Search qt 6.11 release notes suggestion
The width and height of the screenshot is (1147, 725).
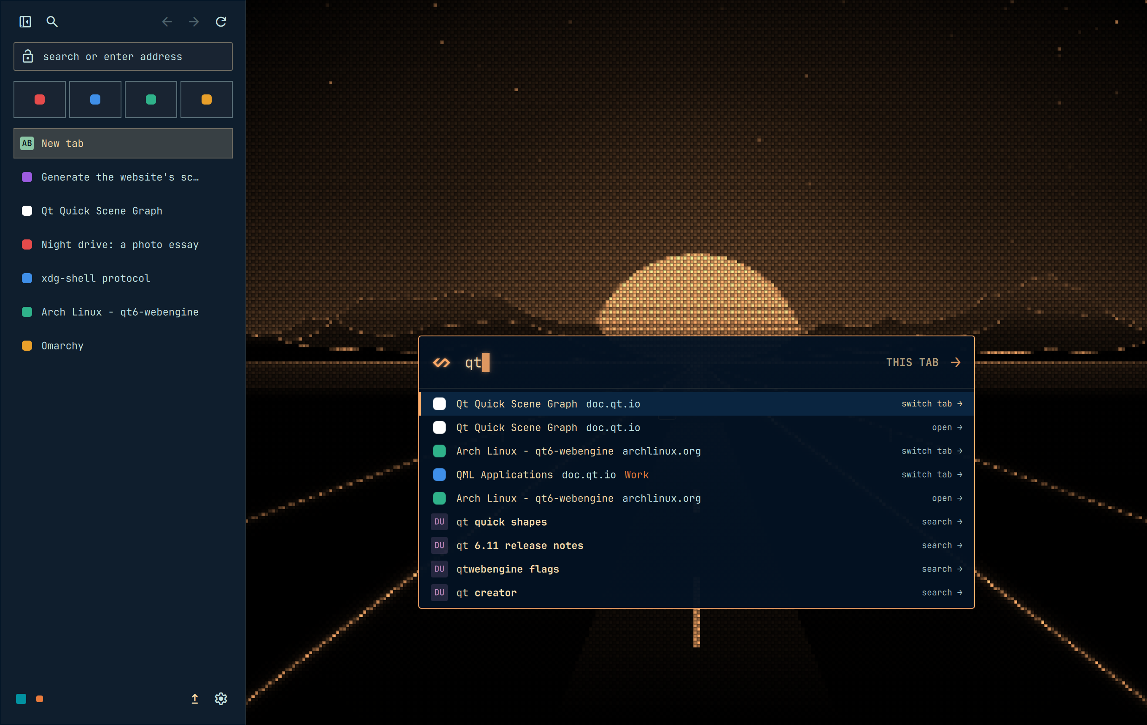tap(696, 545)
